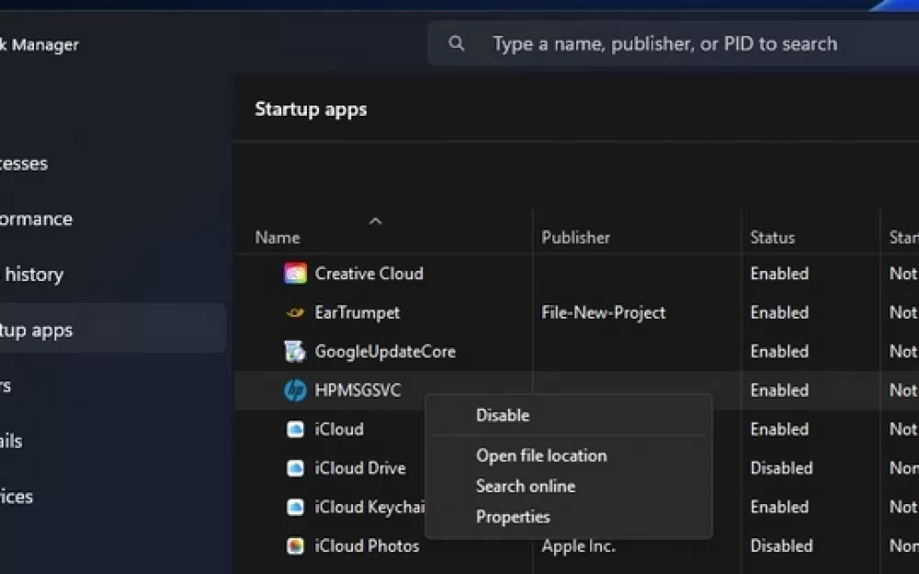This screenshot has width=919, height=574.
Task: Select the iCloud Drive entry name
Action: pos(360,468)
